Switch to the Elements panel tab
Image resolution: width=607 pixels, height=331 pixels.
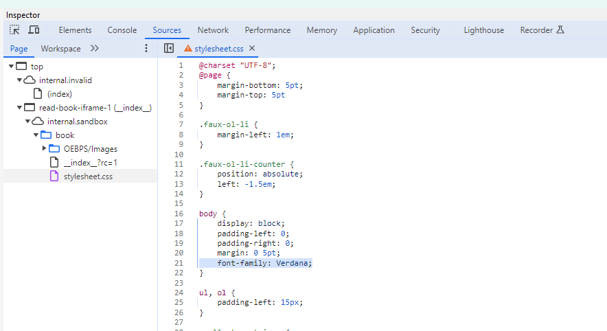tap(75, 30)
